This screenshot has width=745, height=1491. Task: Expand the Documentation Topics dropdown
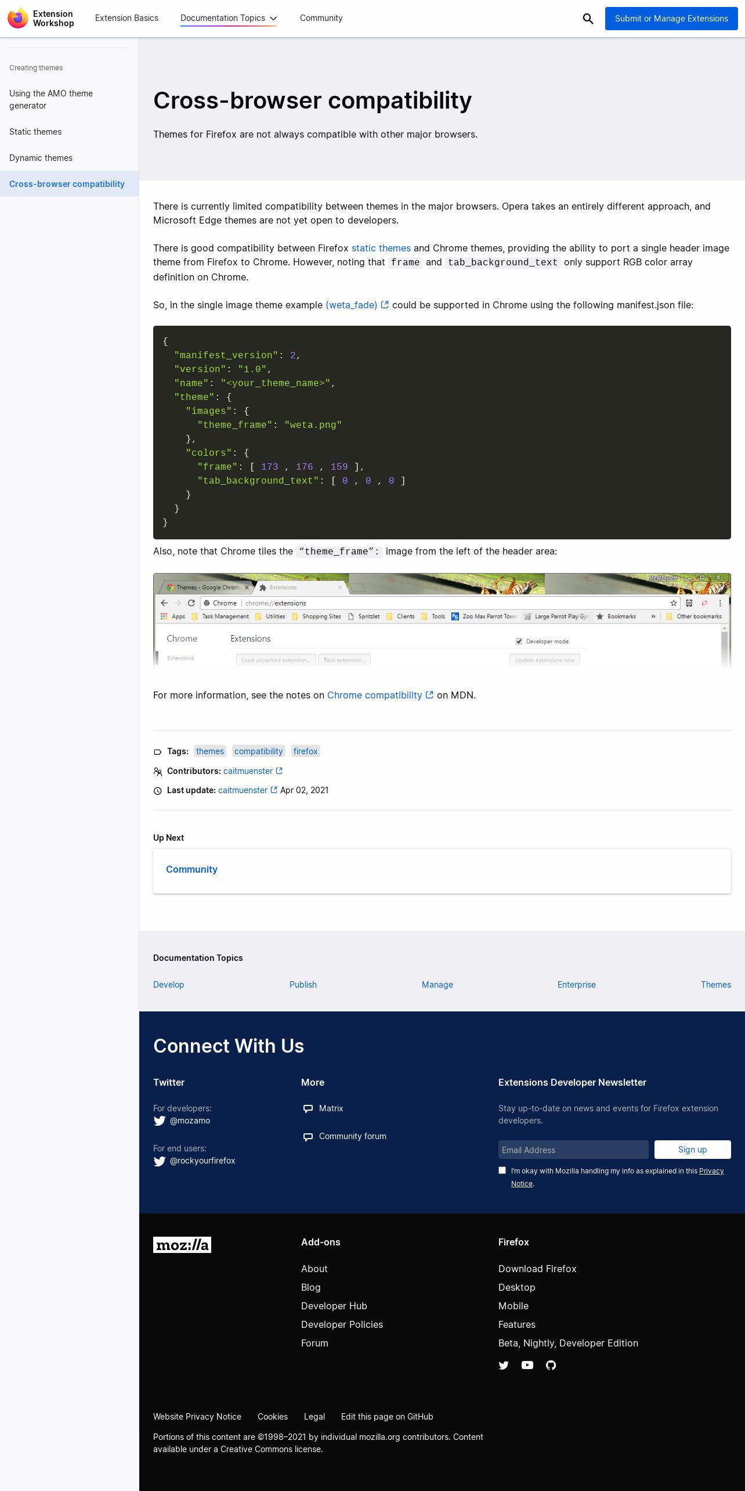pyautogui.click(x=229, y=19)
